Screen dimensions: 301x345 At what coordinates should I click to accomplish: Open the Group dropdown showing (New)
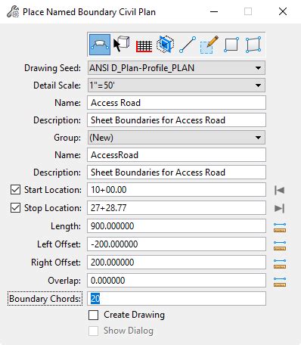tap(176, 138)
